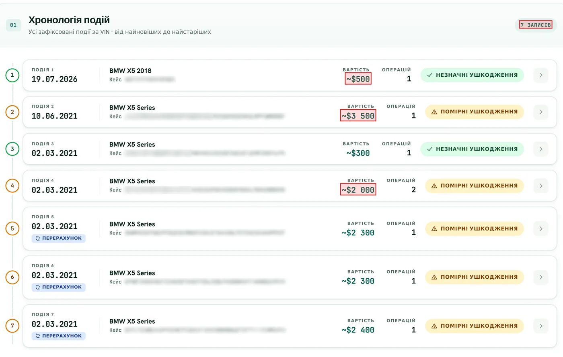Select the cost value "~$2 400"

[358, 330]
